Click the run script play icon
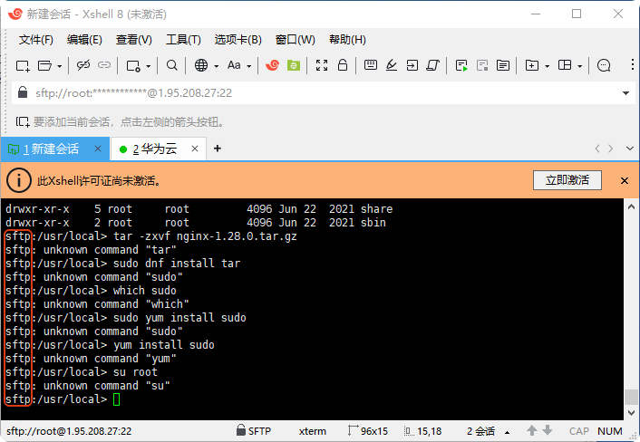 (x=461, y=65)
